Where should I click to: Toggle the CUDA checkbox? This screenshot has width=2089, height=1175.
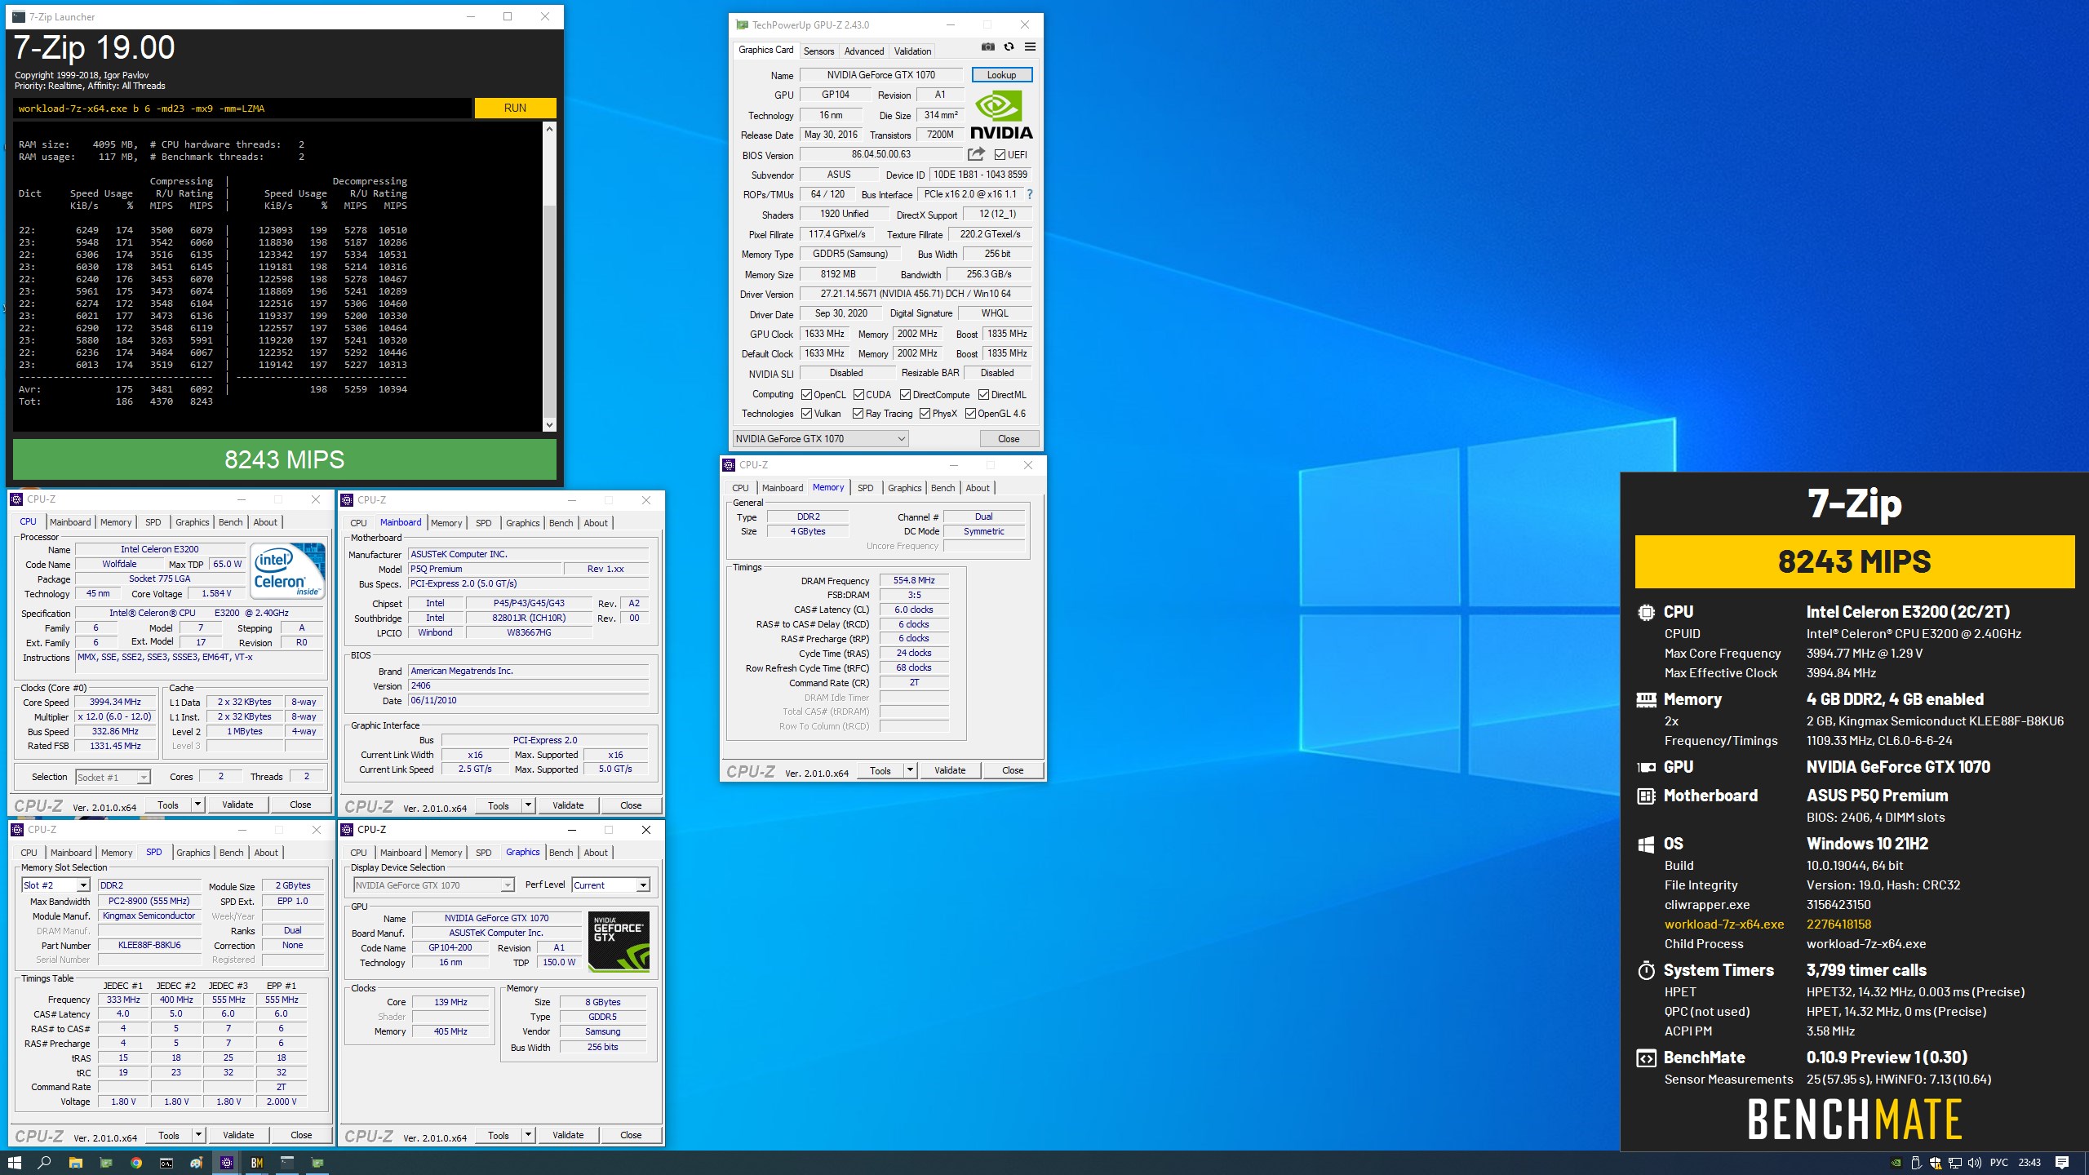pyautogui.click(x=858, y=394)
